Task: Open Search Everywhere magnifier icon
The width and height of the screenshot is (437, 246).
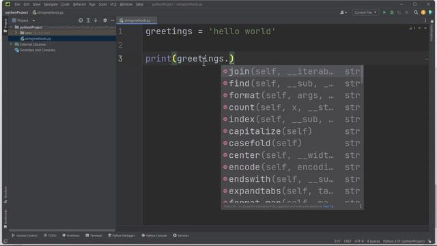Action: point(416,12)
